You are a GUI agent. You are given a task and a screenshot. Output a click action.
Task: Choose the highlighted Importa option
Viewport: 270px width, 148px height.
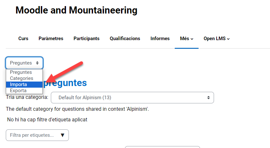18,84
